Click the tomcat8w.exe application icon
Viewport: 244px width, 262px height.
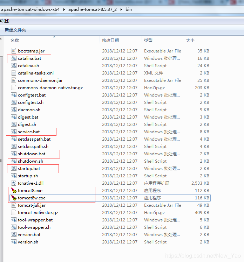tap(14, 198)
